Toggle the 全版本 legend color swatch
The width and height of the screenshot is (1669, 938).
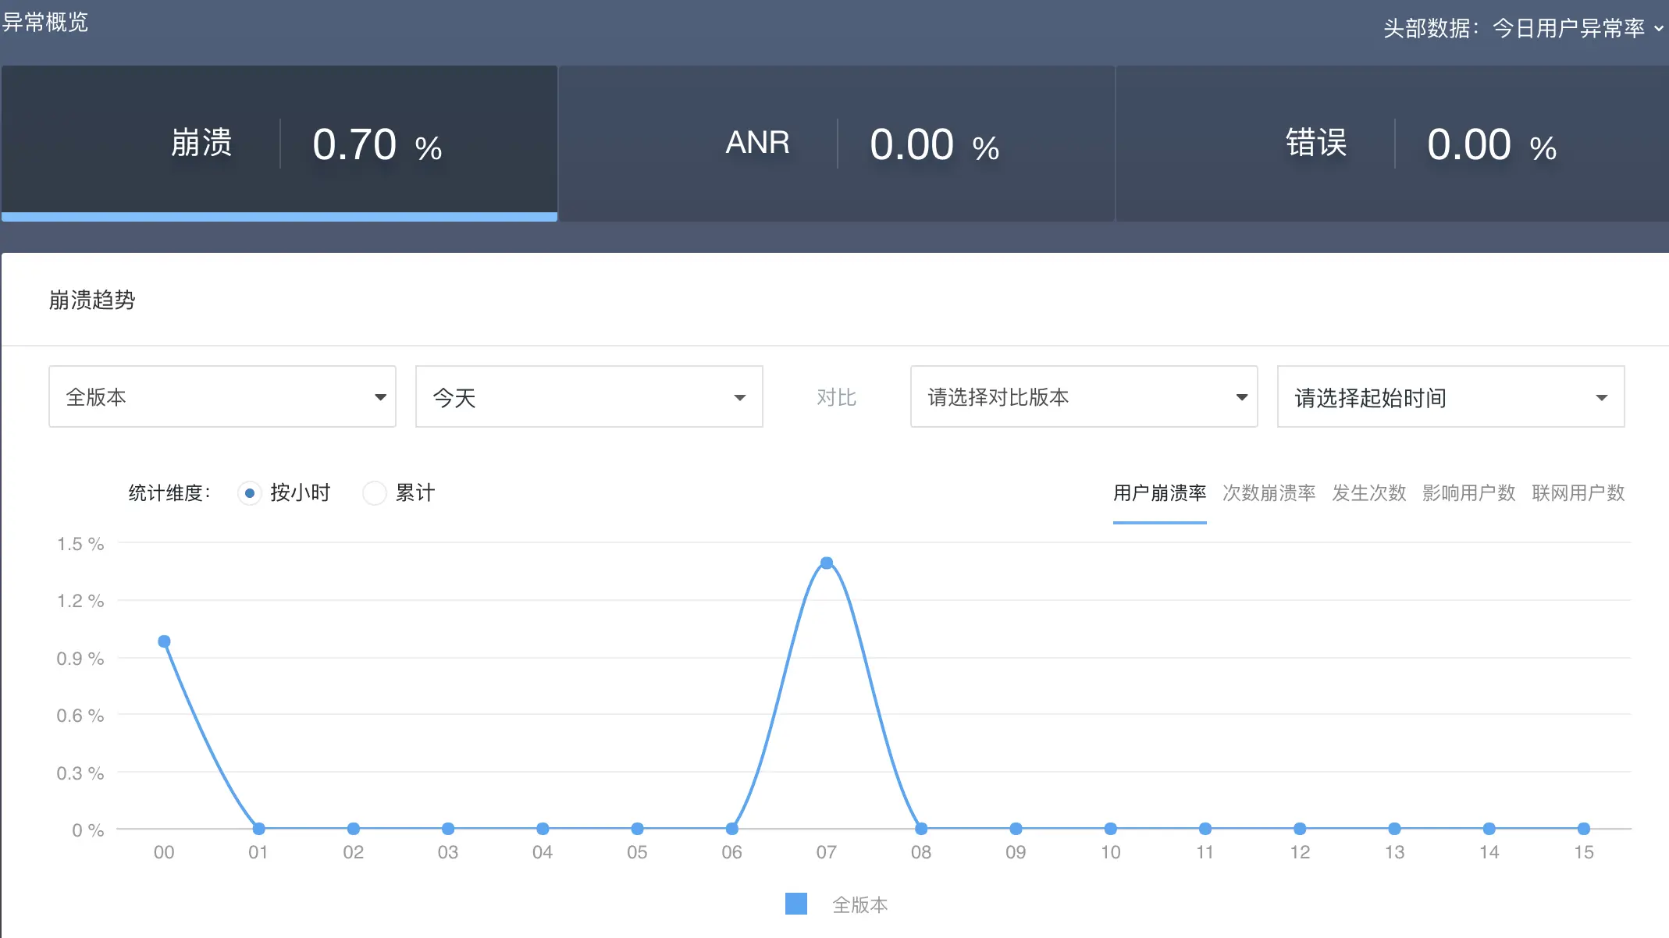point(795,904)
